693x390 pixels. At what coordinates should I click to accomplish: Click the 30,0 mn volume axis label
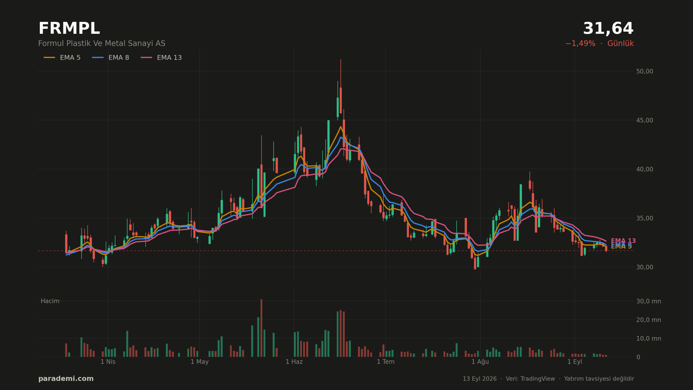pos(648,301)
